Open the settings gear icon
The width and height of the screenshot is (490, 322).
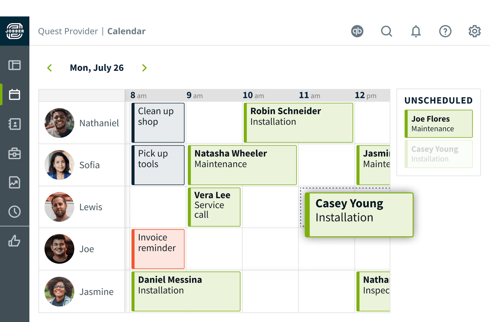[x=475, y=31]
